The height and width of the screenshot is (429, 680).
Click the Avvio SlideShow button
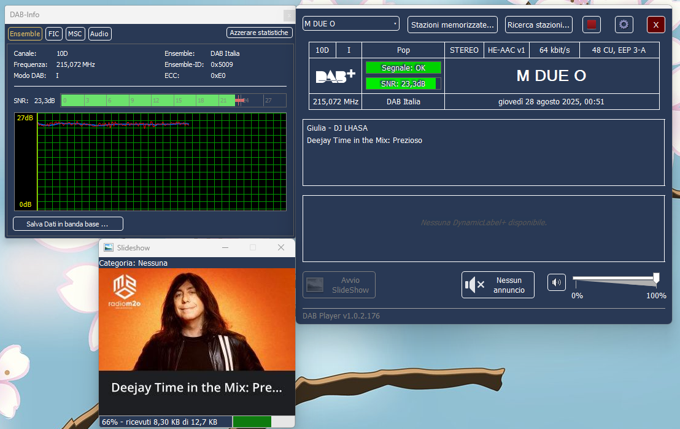[x=339, y=285]
